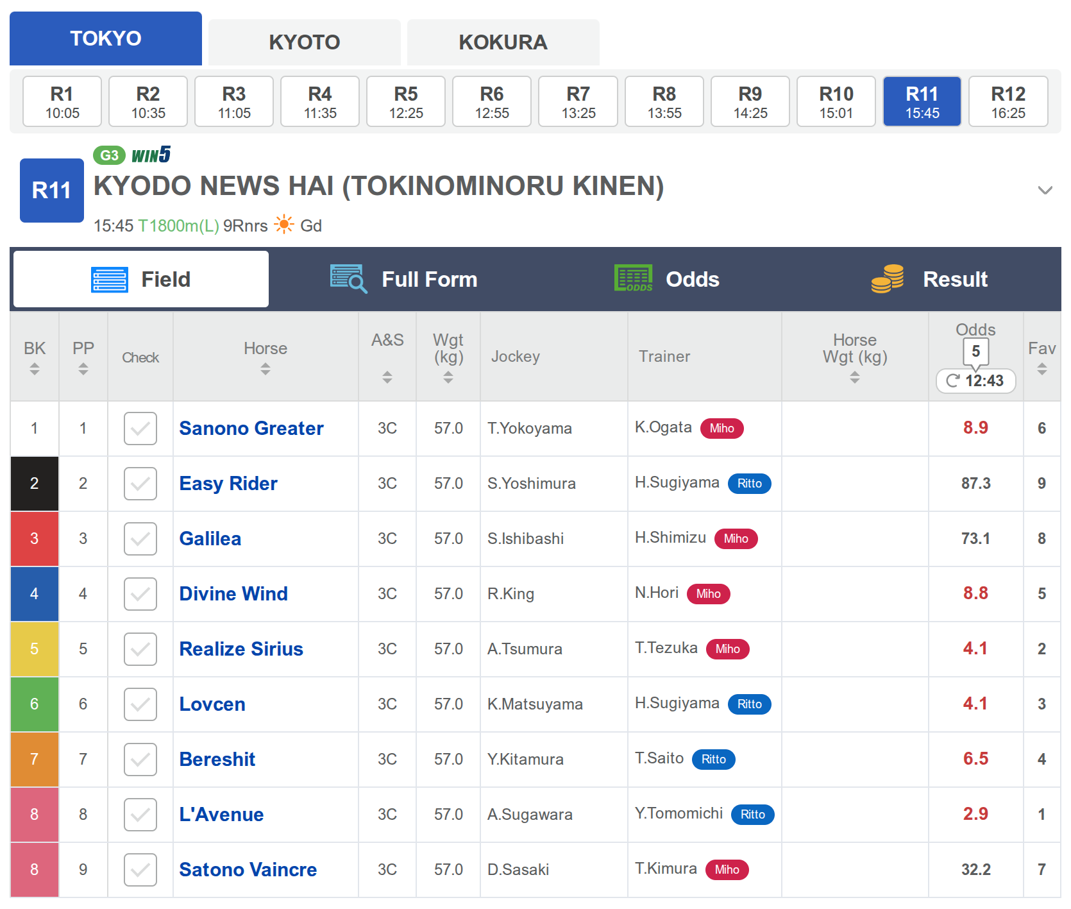Screen dimensions: 1071x909
Task: Click the Ritto badge in Lovcen row
Action: [750, 704]
